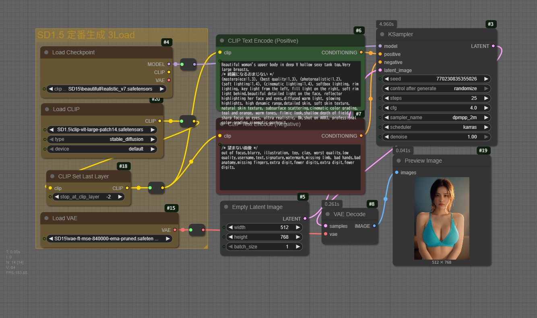Collapse the Load CLIP node
537x318 pixels.
47,109
